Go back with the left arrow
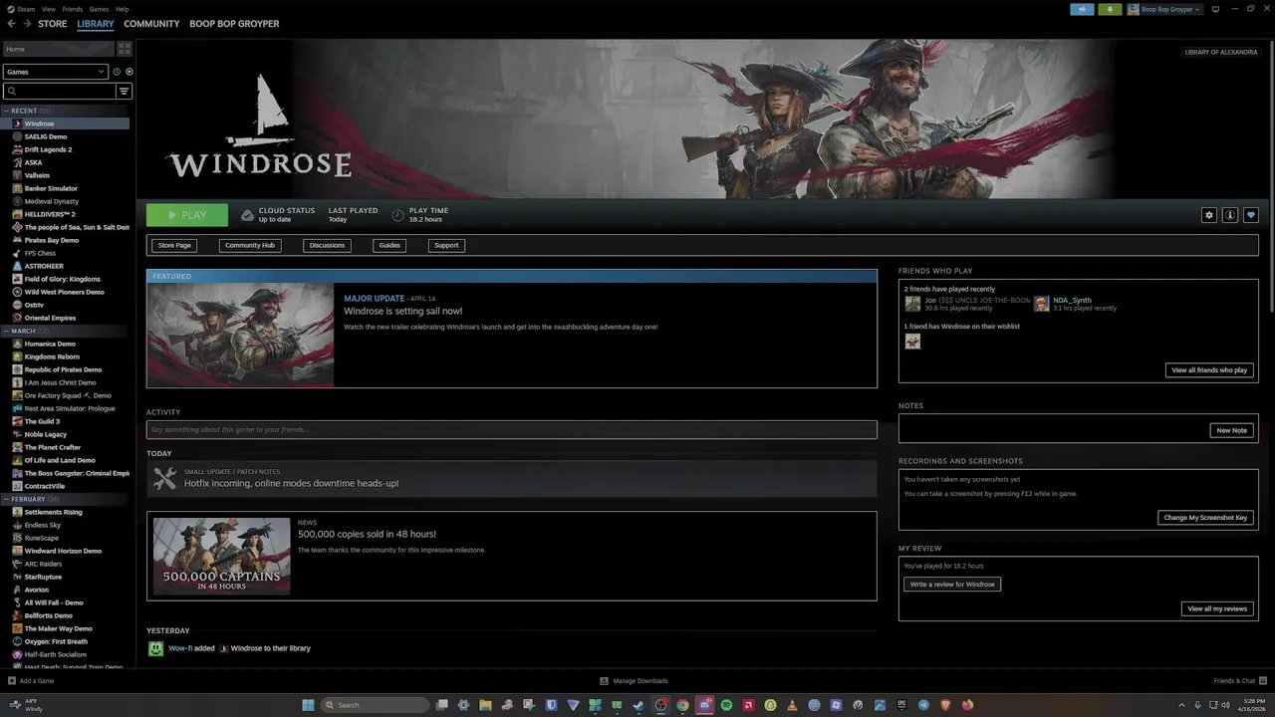Viewport: 1275px width, 717px height. coord(11,24)
